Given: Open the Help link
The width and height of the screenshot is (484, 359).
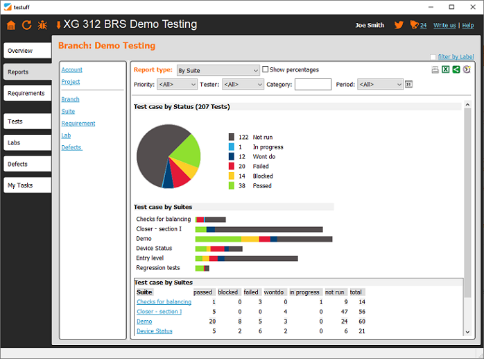Looking at the screenshot, I should click(x=468, y=26).
